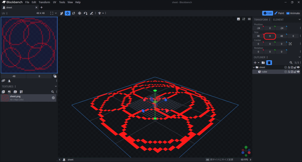Switch to Animate mode
302x162 pixels.
(293, 13)
